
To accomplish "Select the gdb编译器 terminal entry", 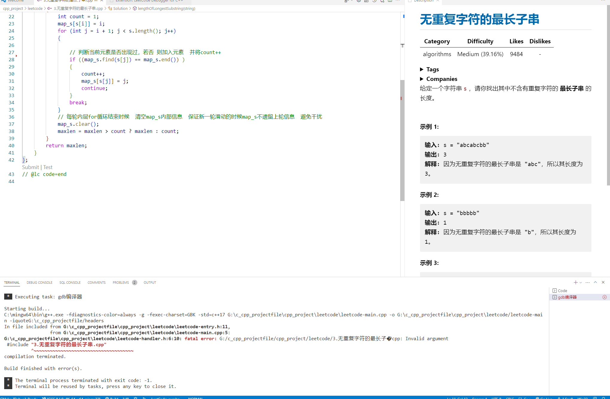I will point(579,297).
